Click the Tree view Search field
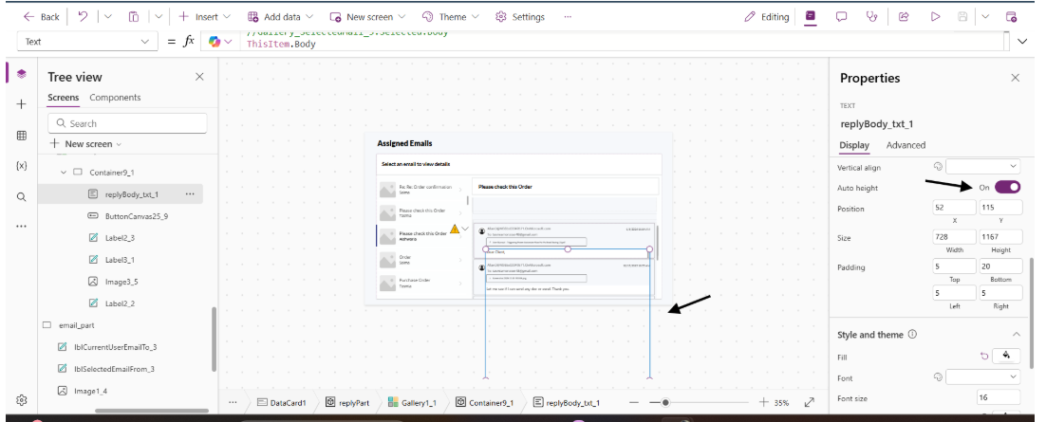Image resolution: width=1046 pixels, height=422 pixels. 128,123
